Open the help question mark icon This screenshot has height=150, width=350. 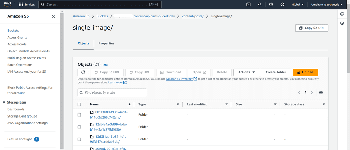(271, 4)
